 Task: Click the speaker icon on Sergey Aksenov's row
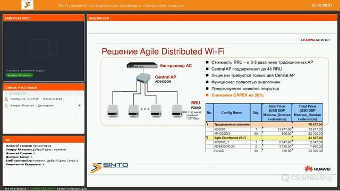pyautogui.click(x=80, y=106)
